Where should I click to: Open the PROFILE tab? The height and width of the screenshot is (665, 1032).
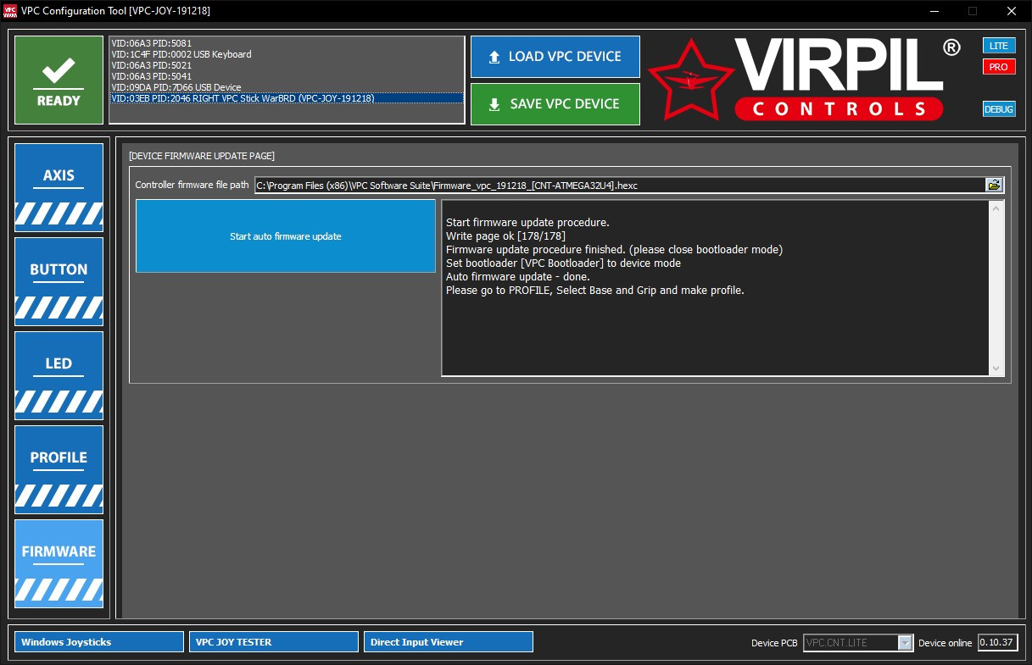[x=59, y=469]
